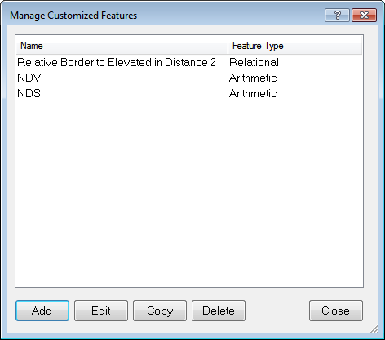Viewport: 385px width, 340px height.
Task: Click the divider between Name and Feature Type headers
Action: 228,46
